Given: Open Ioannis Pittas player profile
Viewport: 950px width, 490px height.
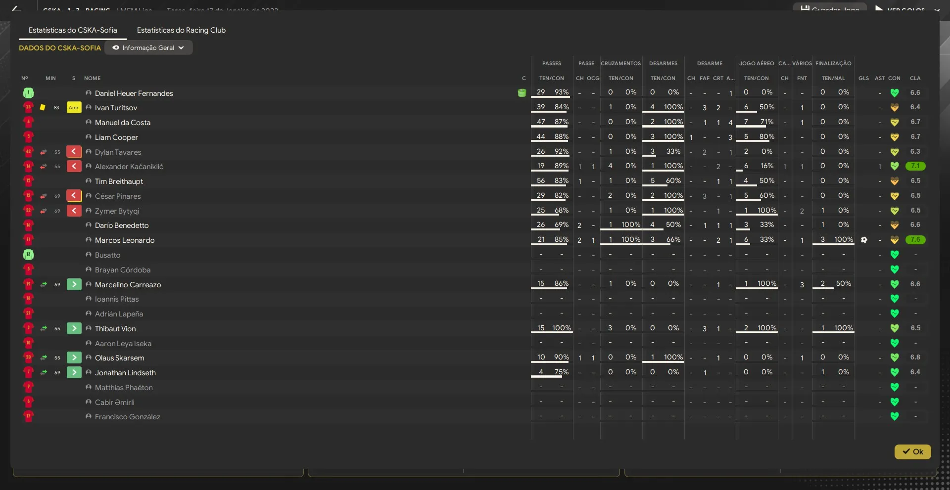Looking at the screenshot, I should 117,299.
